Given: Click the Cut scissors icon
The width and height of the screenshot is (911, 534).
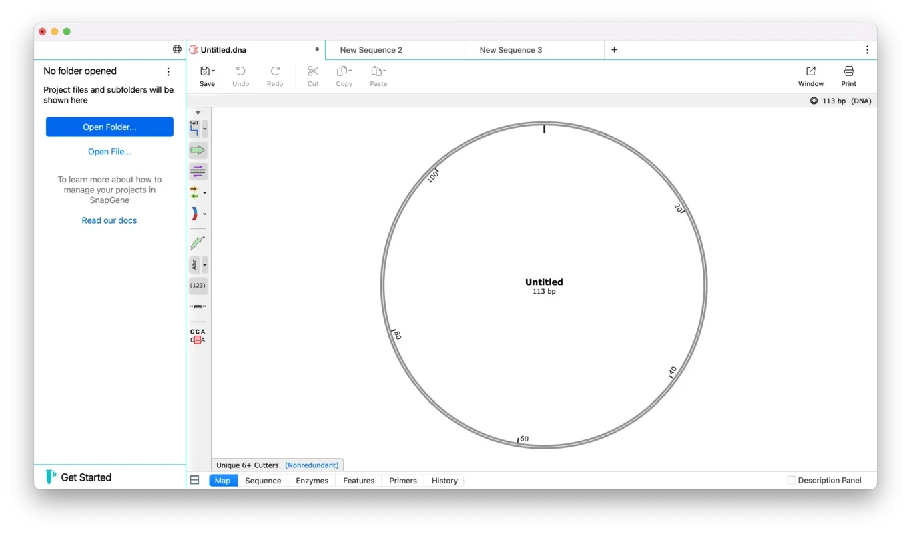Looking at the screenshot, I should 313,71.
